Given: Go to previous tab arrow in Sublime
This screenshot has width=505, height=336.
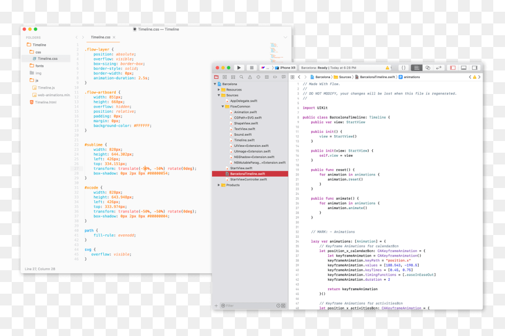Looking at the screenshot, I should [77, 38].
